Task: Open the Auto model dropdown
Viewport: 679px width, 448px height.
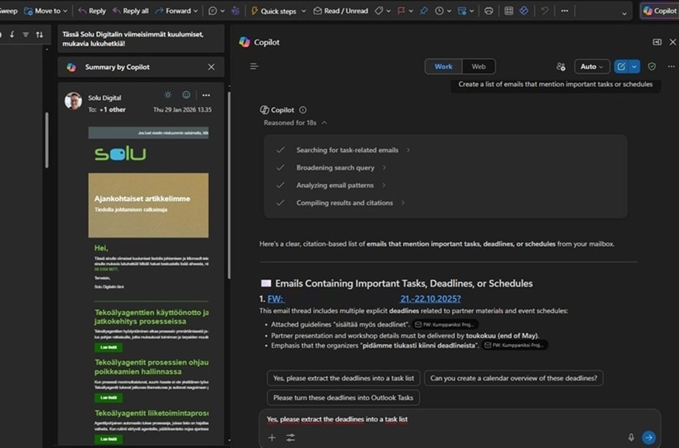Action: point(592,67)
